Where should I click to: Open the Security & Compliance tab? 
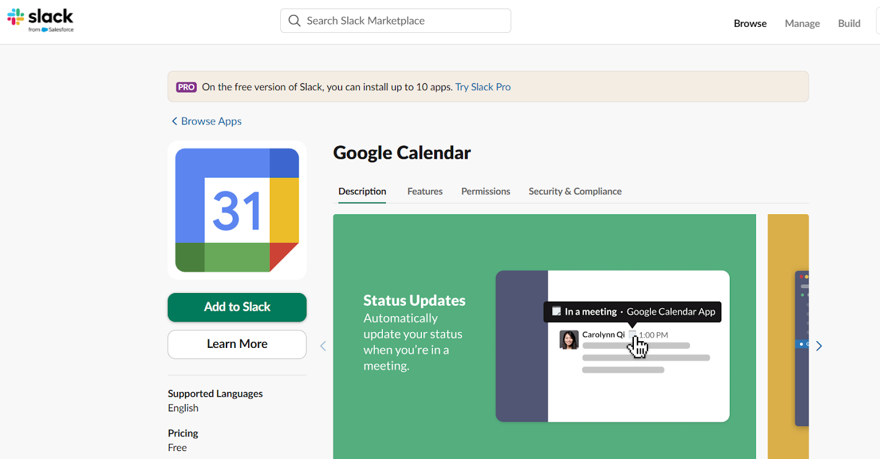575,191
